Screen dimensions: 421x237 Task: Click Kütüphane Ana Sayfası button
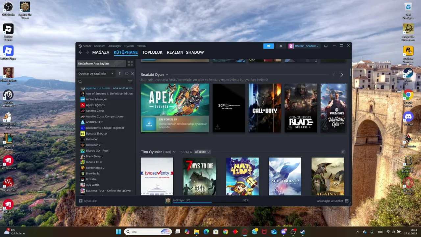click(101, 63)
